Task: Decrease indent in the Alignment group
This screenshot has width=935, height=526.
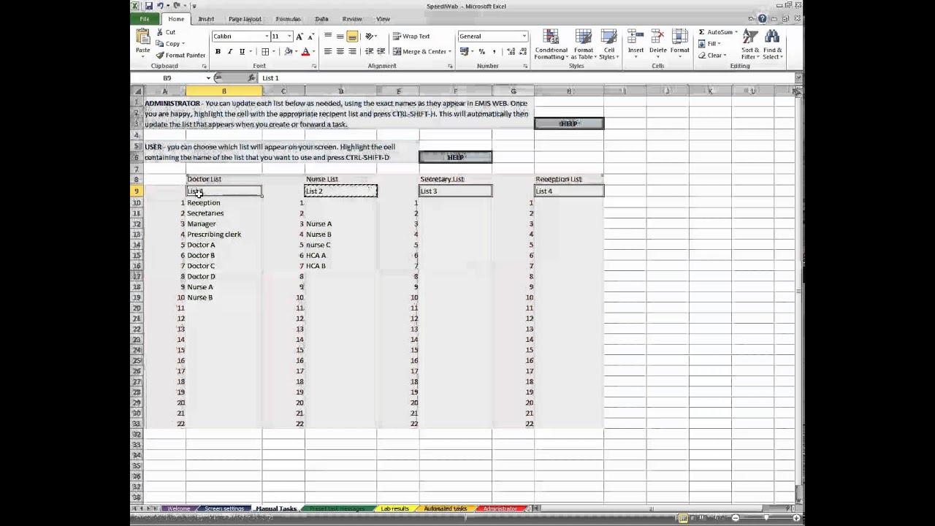Action: [369, 52]
